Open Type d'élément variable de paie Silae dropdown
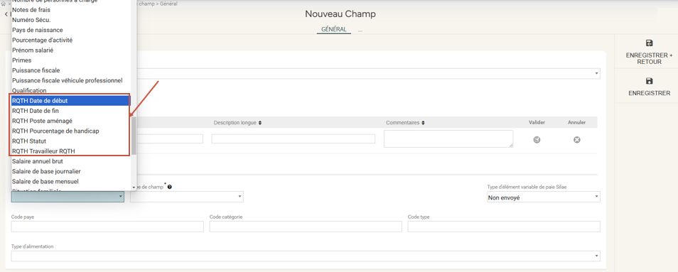The image size is (678, 272). pos(543,197)
